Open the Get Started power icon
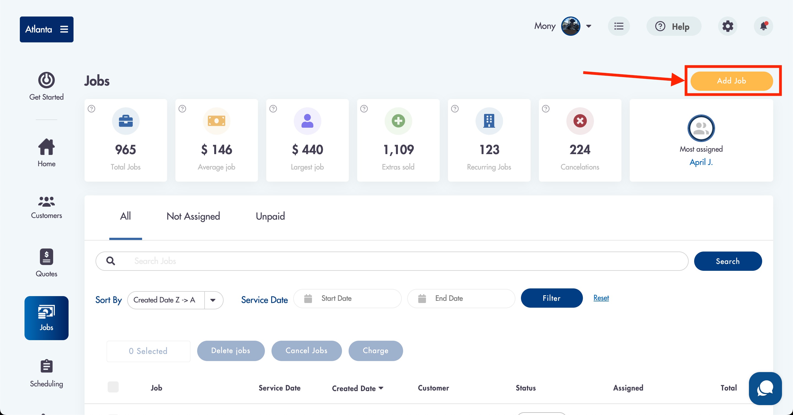Viewport: 793px width, 415px height. tap(46, 80)
